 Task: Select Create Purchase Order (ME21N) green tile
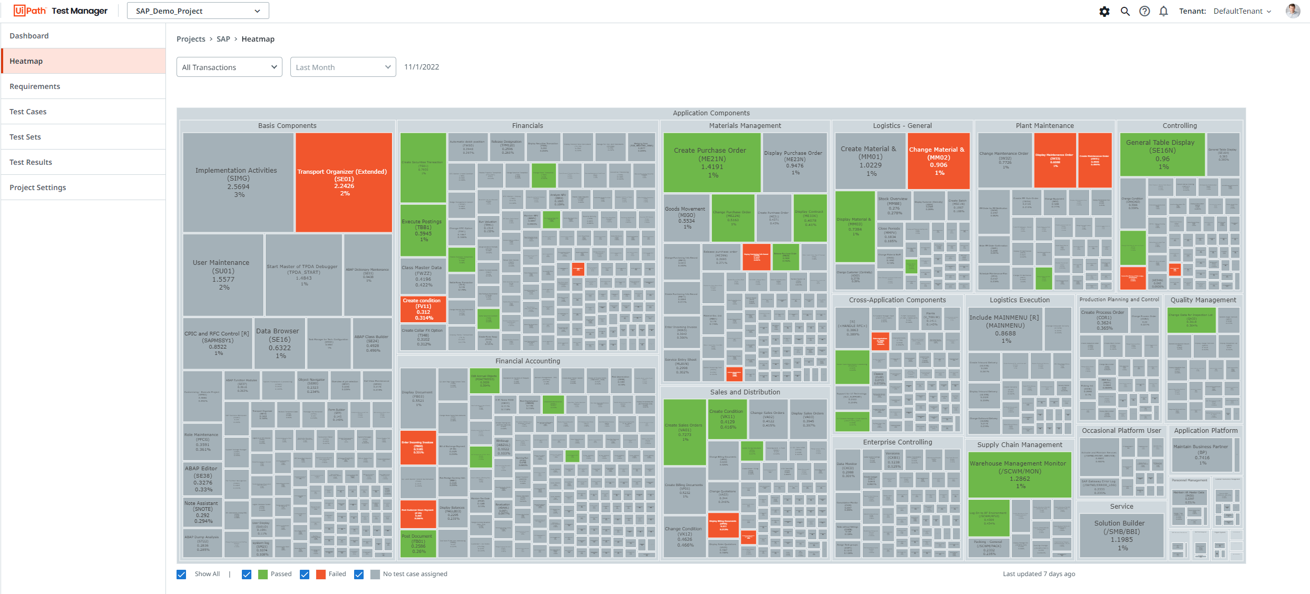(x=712, y=162)
